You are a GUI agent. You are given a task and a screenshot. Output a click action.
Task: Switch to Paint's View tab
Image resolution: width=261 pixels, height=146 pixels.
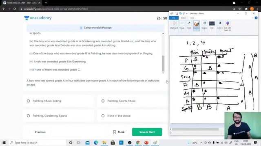[x=192, y=18]
